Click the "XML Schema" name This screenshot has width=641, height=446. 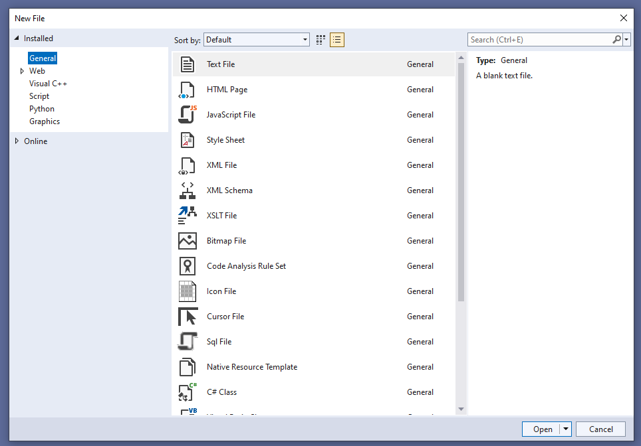[x=229, y=190]
